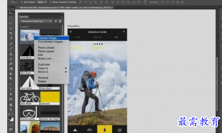The image size is (222, 133).
Task: Toggle Quick Mask mode
Action: (11, 124)
